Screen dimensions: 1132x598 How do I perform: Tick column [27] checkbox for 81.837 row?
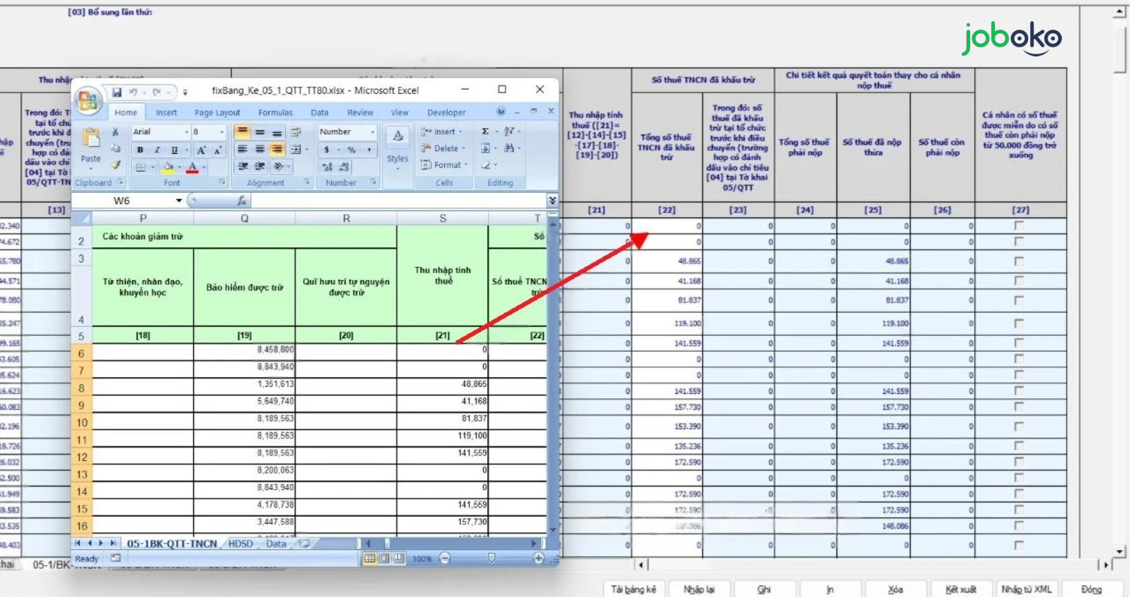coord(1019,300)
